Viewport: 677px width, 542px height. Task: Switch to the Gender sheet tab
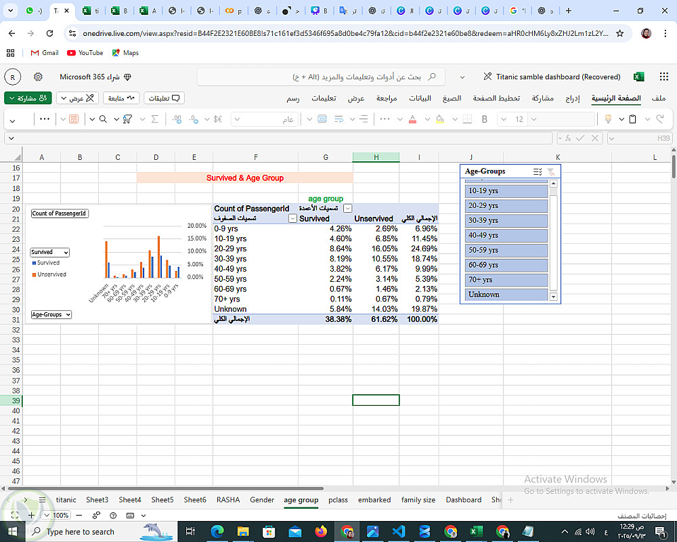[261, 499]
